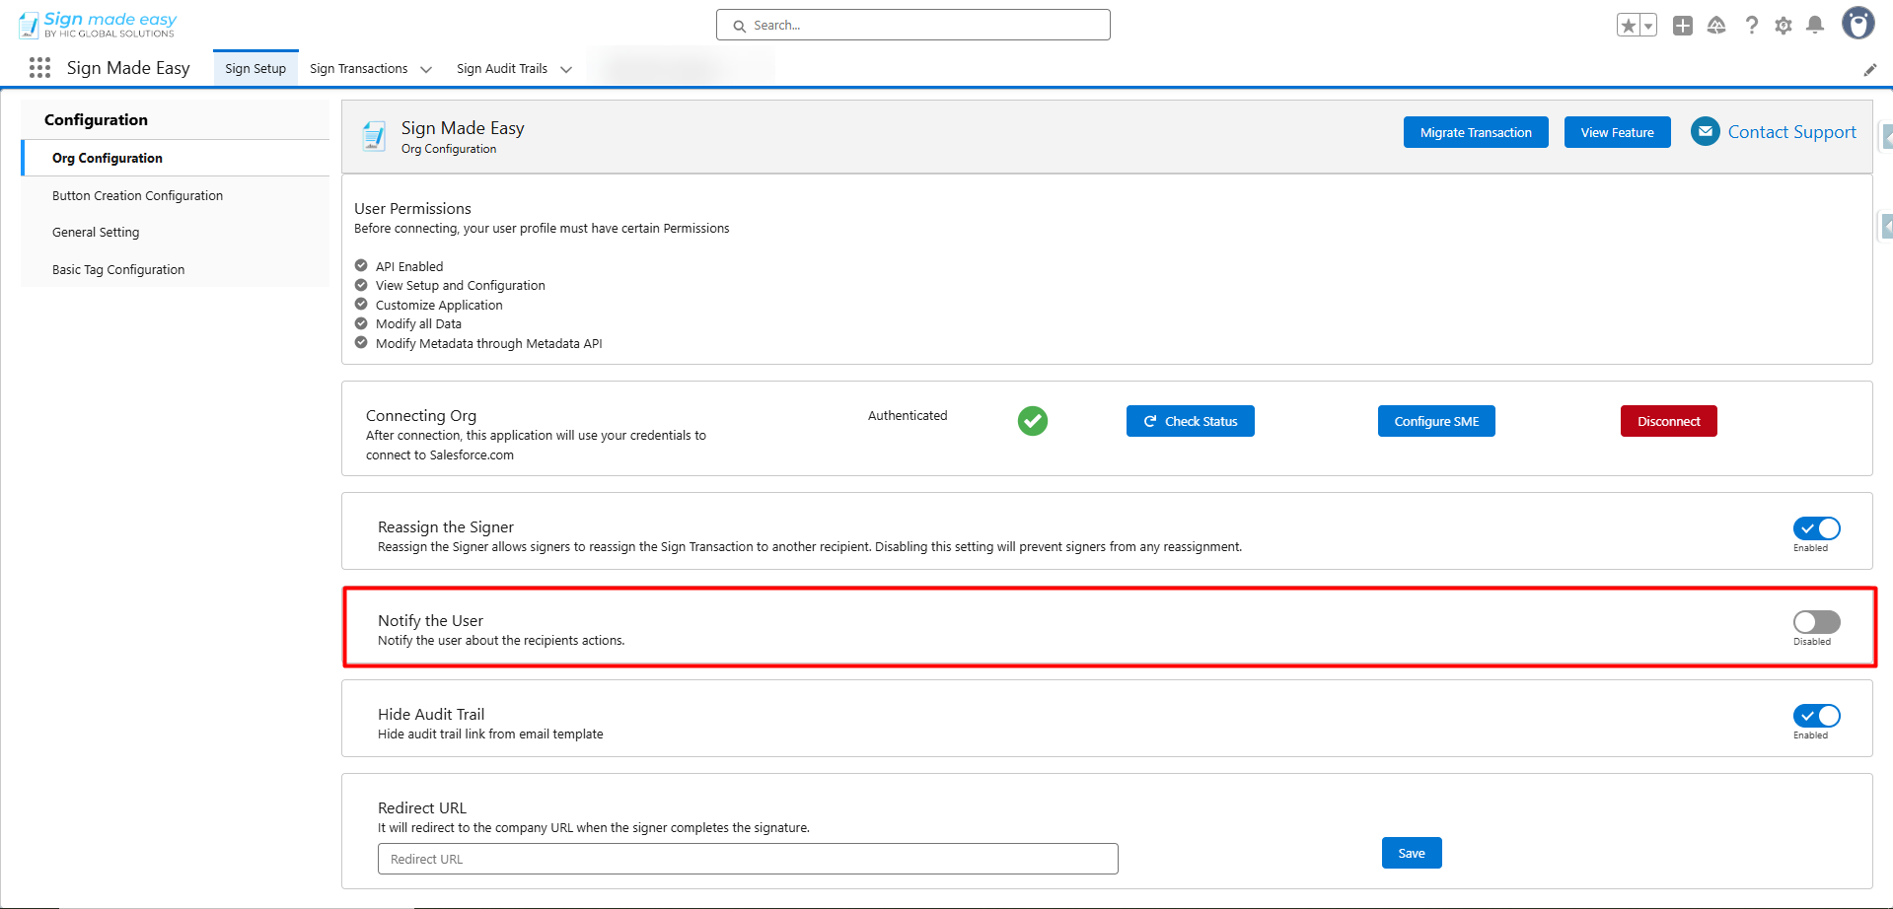The image size is (1893, 909).
Task: Expand the Sign Audit Trails dropdown arrow
Action: (x=566, y=69)
